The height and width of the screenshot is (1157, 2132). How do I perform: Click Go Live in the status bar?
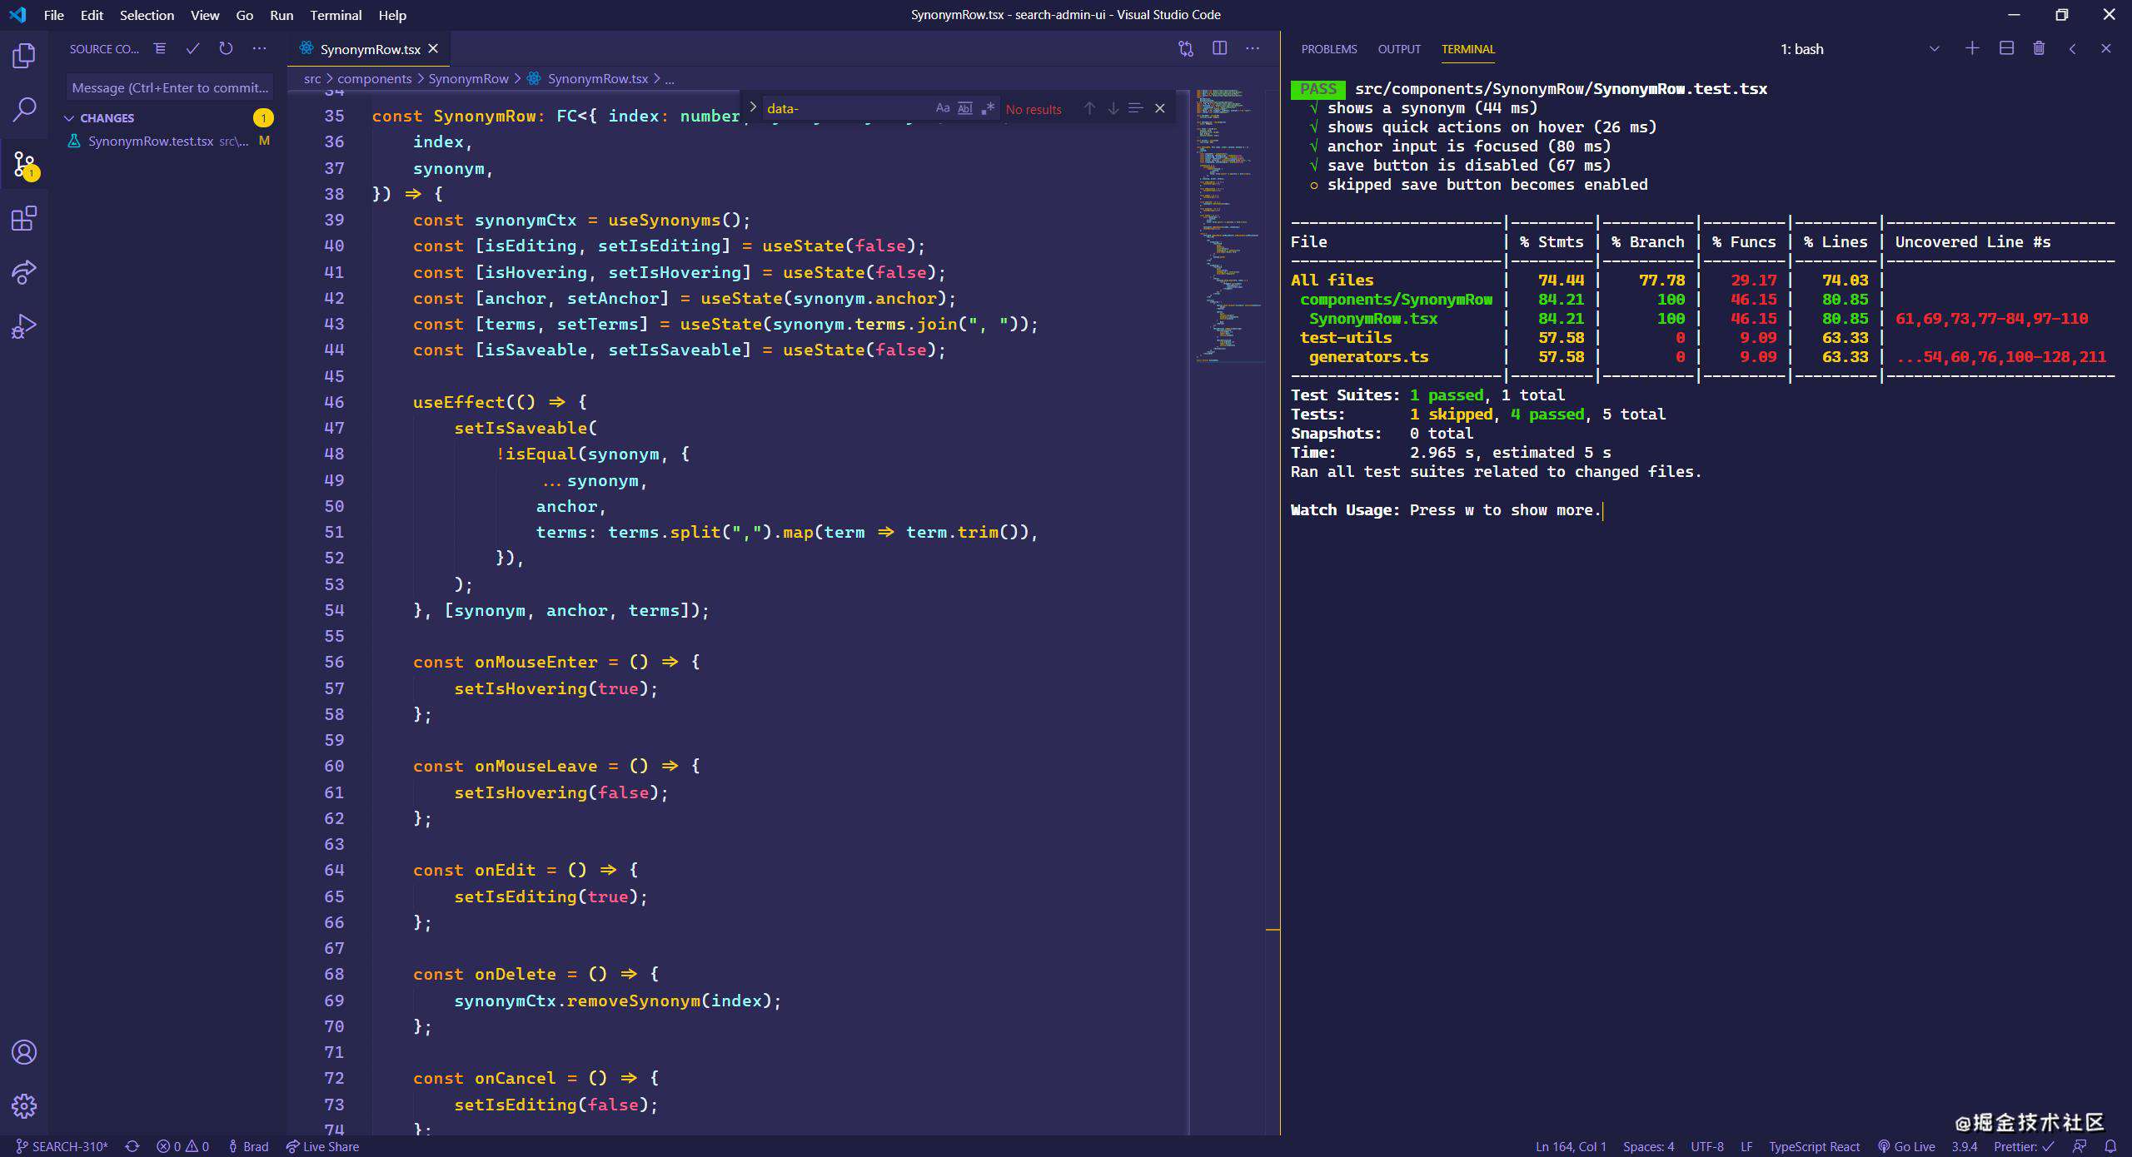pos(1906,1146)
